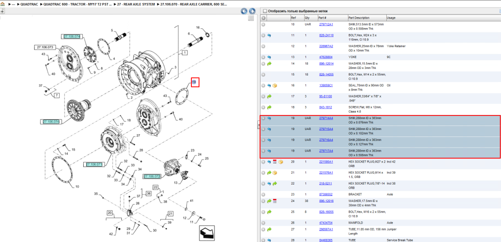Select callout number 19 in the diagram
Screen dimensions: 501x242
coord(194,82)
